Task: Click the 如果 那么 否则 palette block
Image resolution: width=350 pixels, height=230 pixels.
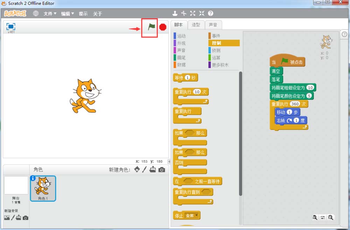Action: pos(190,162)
